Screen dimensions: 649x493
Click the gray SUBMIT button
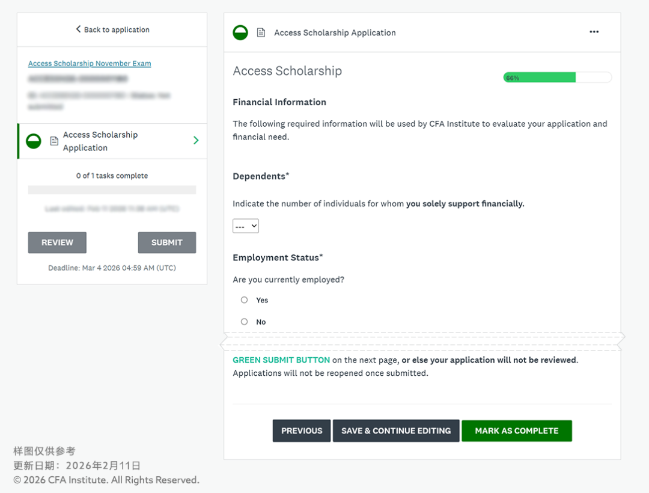167,242
